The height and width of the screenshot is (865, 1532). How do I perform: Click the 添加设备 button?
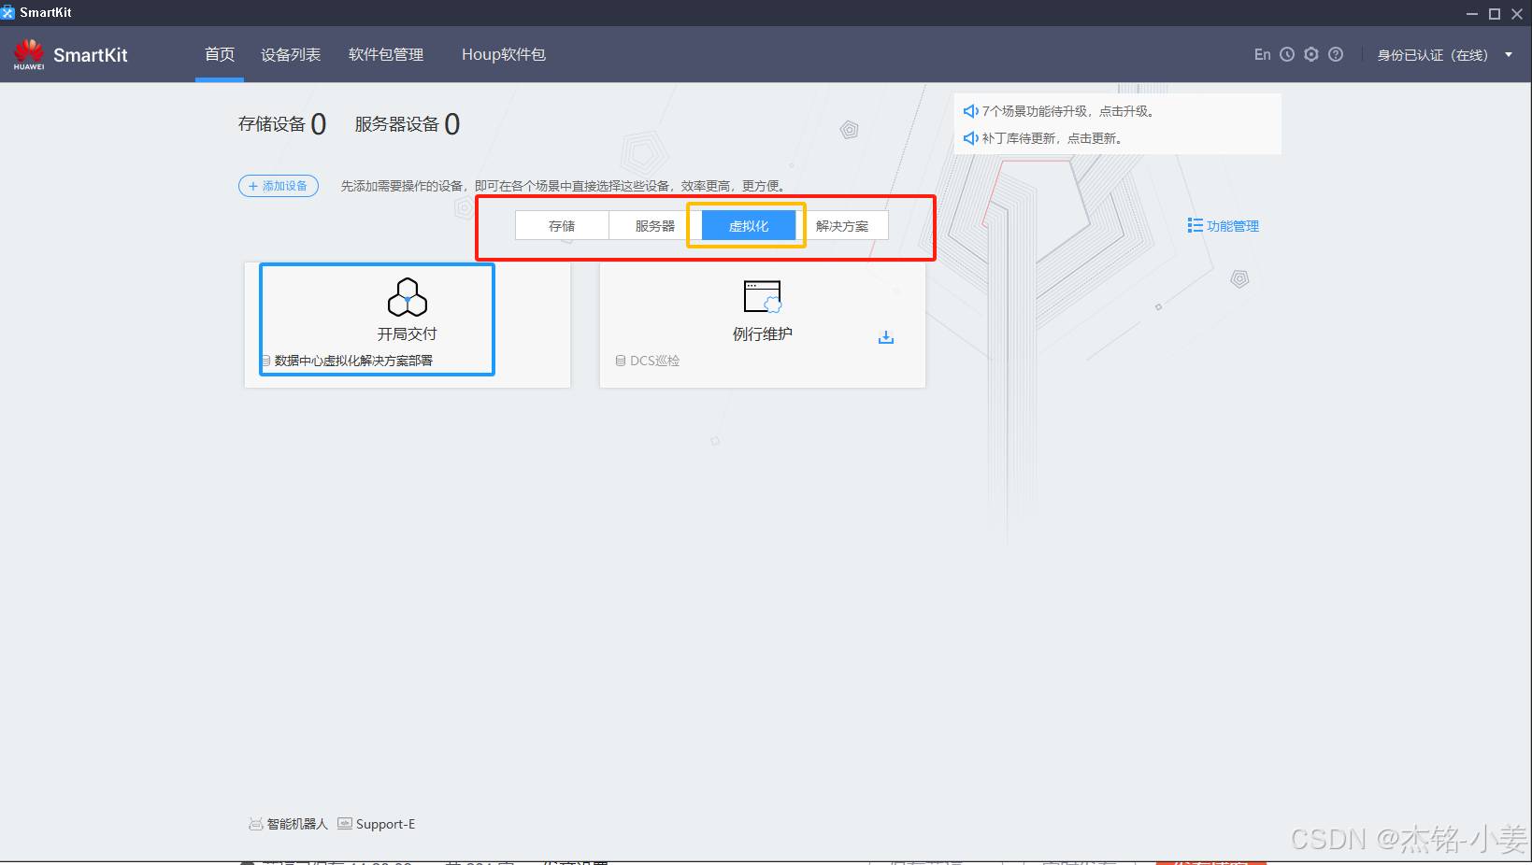pyautogui.click(x=279, y=186)
